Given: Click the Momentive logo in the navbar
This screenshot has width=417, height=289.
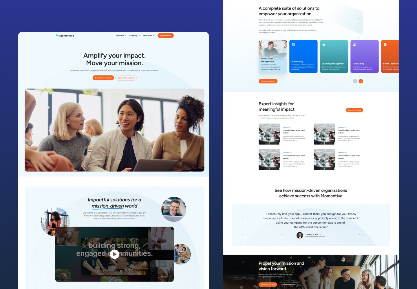Looking at the screenshot, I should tap(64, 35).
